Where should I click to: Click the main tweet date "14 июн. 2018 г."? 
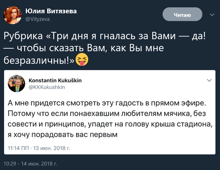pyautogui.click(x=39, y=163)
